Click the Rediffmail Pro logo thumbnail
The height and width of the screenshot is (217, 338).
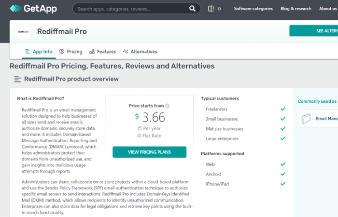[23, 32]
